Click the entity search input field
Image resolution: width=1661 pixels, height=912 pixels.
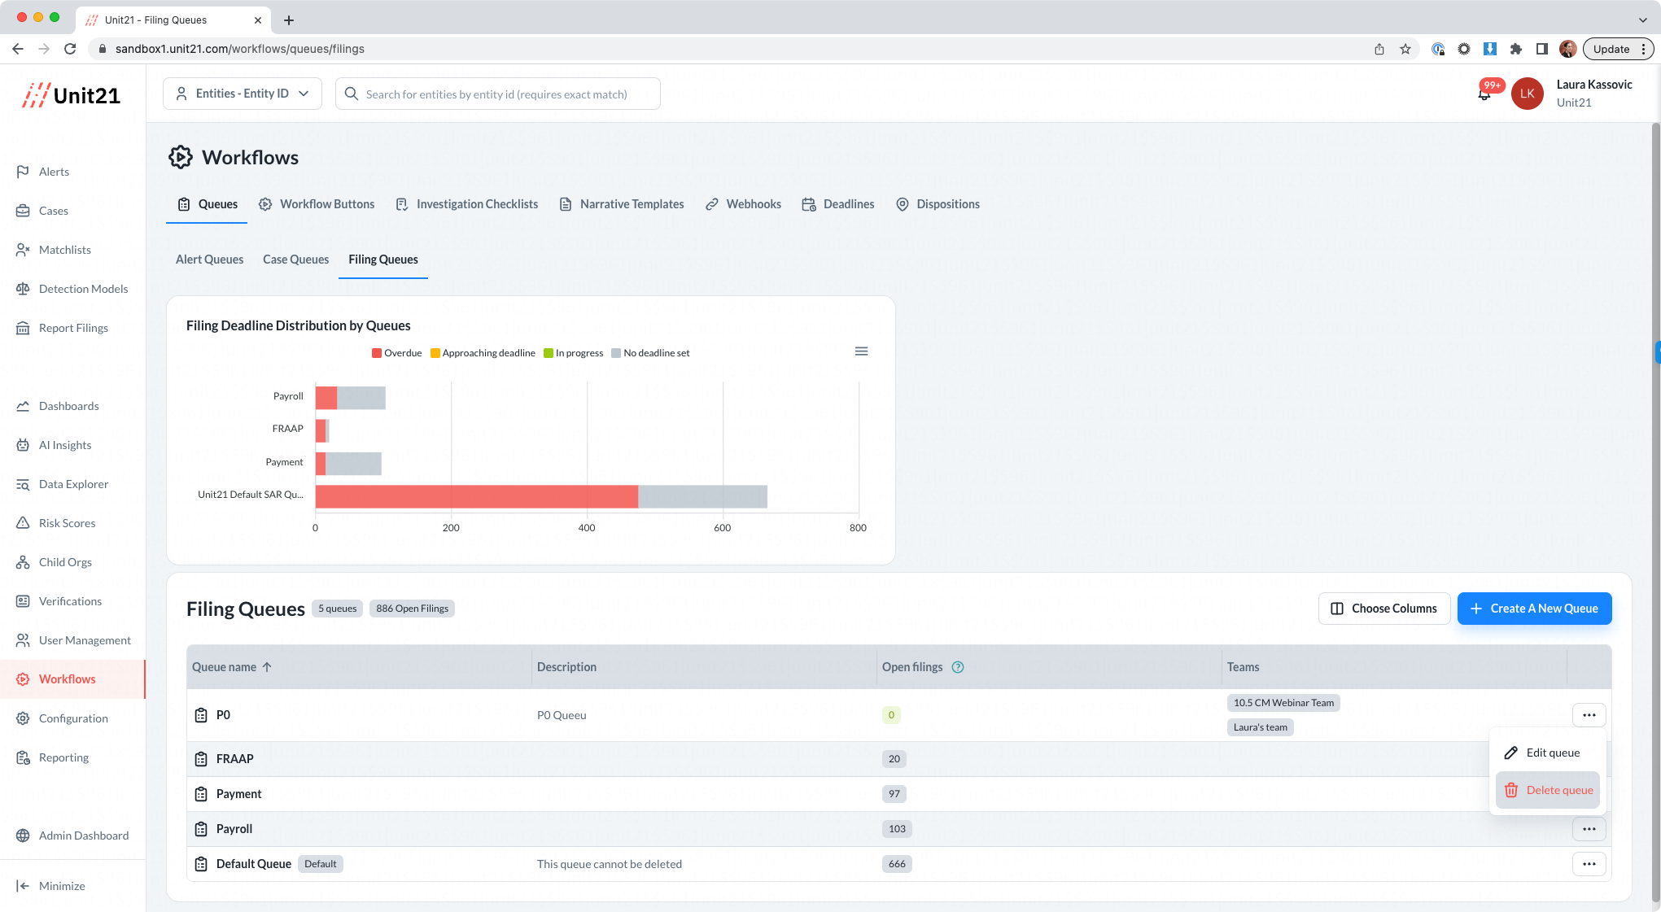[x=496, y=94]
